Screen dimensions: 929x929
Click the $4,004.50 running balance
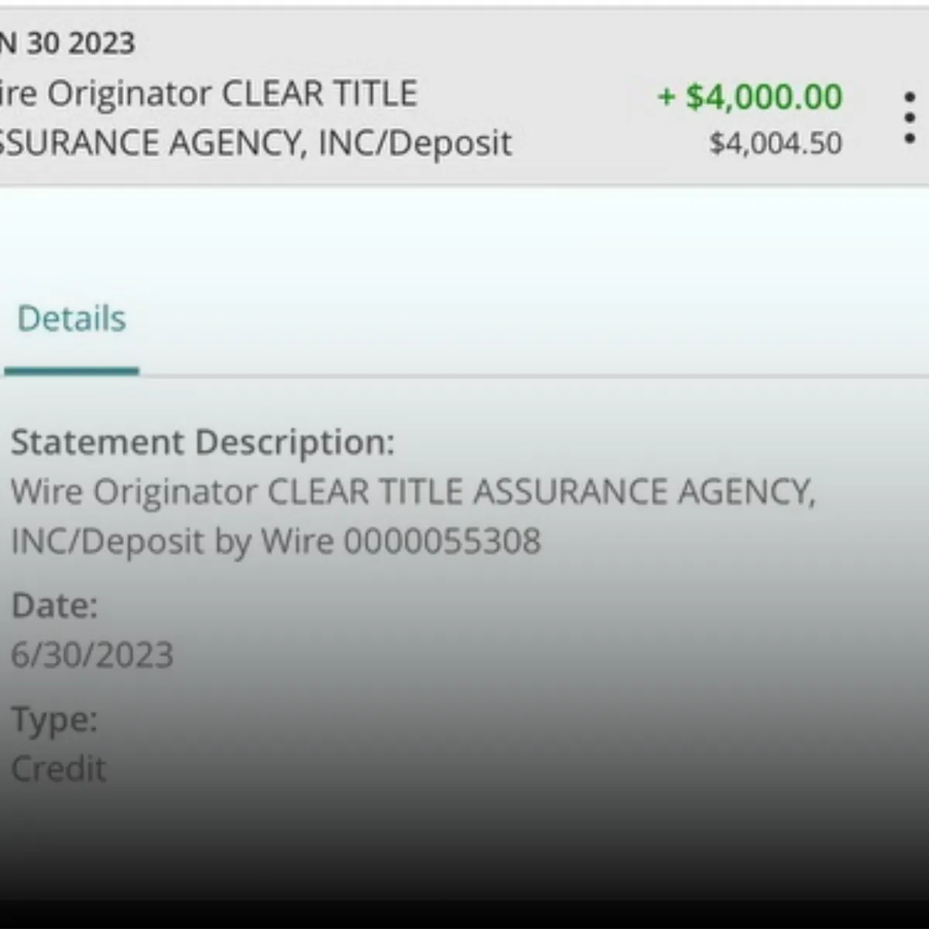(775, 143)
